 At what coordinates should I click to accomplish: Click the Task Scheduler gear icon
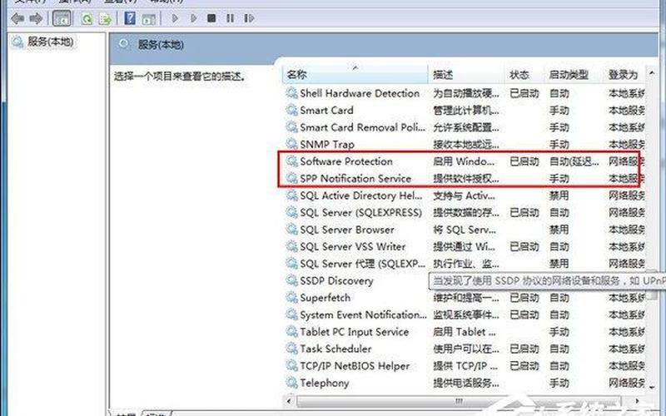pyautogui.click(x=291, y=349)
